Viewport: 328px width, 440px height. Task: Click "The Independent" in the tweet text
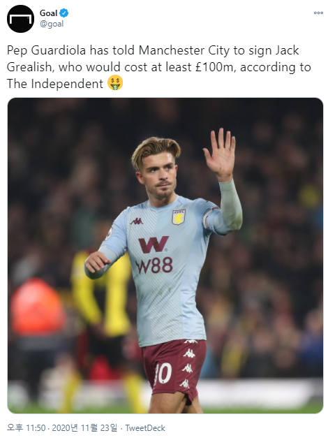pyautogui.click(x=55, y=84)
